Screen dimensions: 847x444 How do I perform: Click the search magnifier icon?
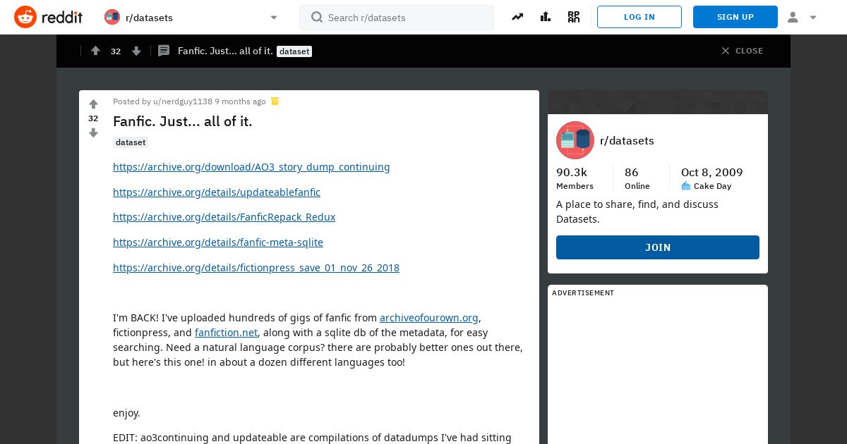(317, 17)
